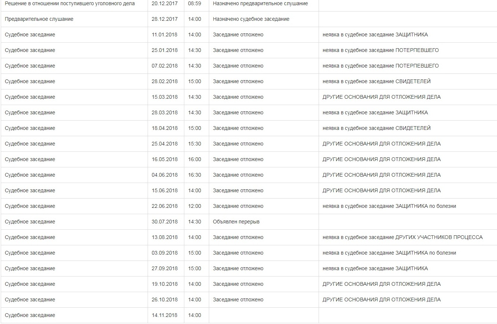This screenshot has width=497, height=324.
Task: Select the date 04.06.2018
Action: coord(165,175)
